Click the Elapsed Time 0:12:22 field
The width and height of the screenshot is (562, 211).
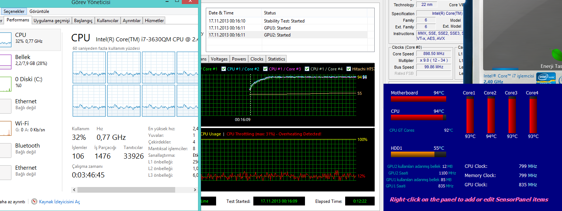pos(360,201)
